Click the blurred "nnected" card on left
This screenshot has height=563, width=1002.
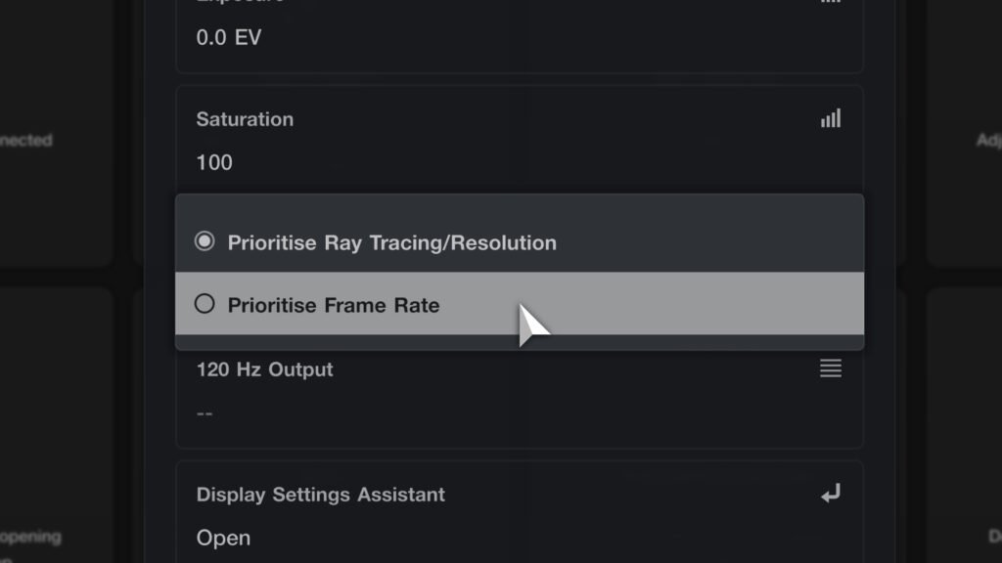[x=27, y=140]
